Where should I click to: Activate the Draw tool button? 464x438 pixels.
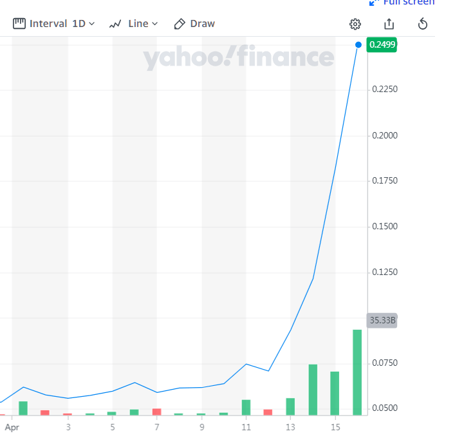point(194,24)
